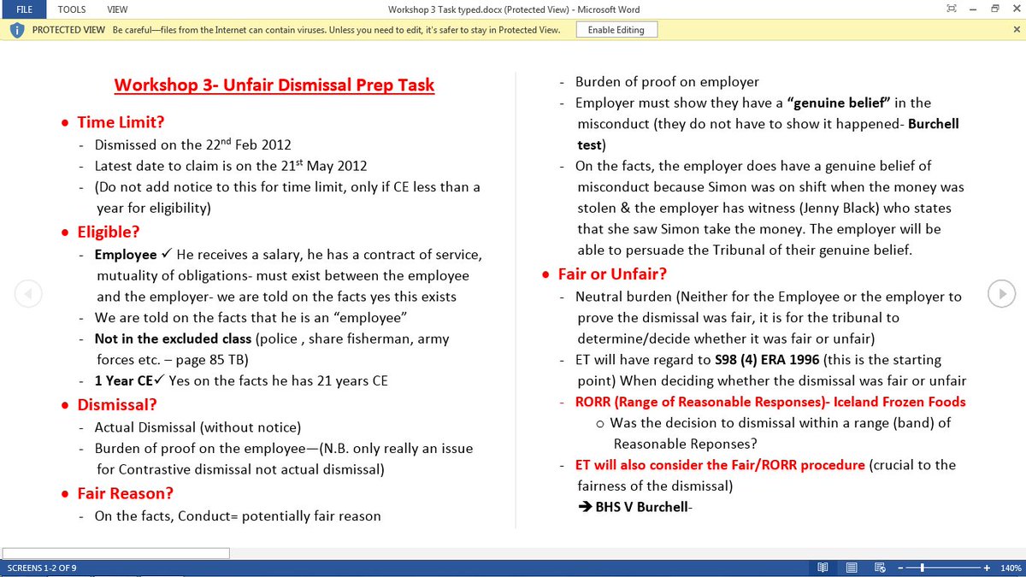Click the 'Eligible?' heading
The height and width of the screenshot is (577, 1026).
[x=109, y=232]
